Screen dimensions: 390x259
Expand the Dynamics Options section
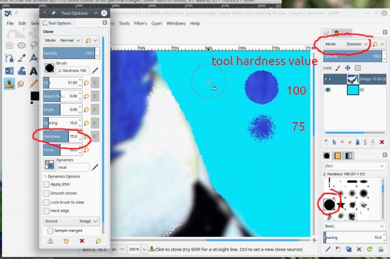click(62, 177)
